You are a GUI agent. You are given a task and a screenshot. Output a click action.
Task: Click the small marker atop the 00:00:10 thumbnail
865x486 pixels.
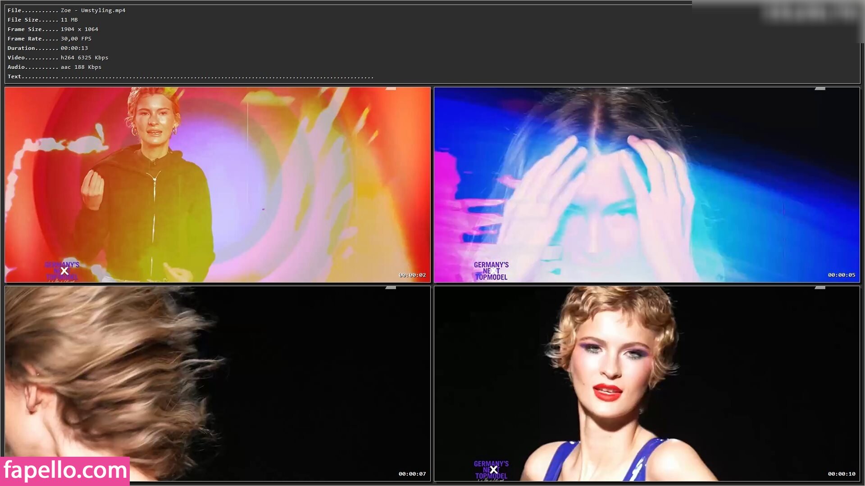[820, 288]
